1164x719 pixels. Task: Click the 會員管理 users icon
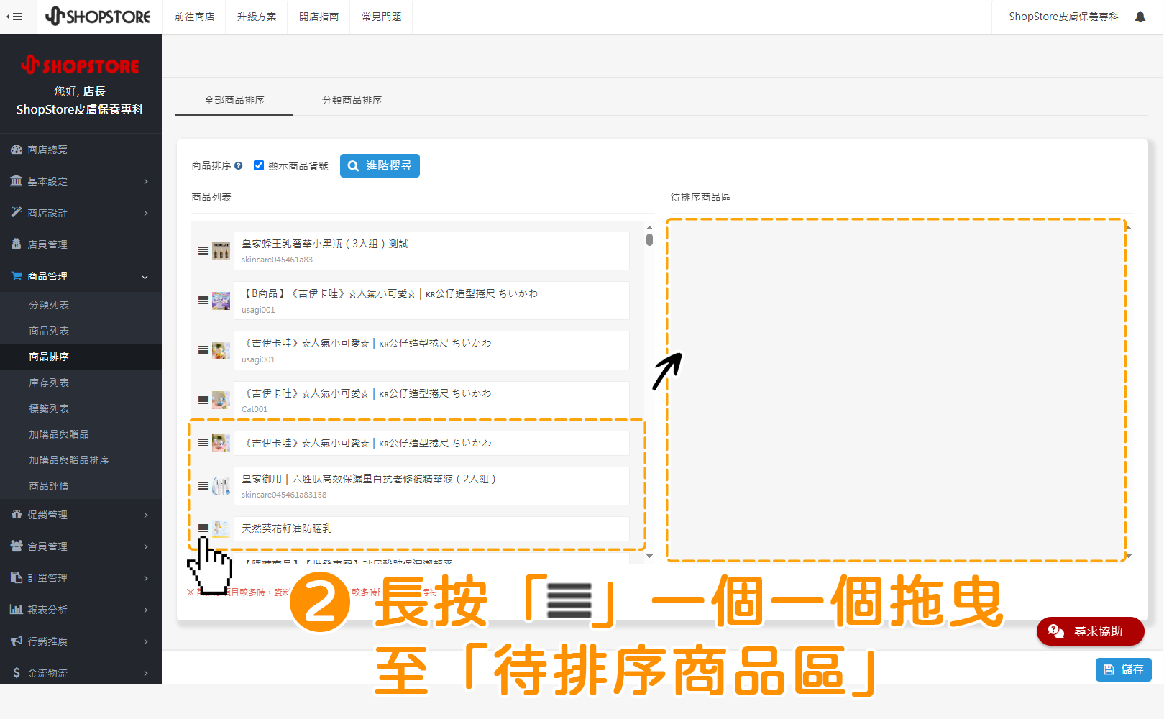(x=17, y=546)
